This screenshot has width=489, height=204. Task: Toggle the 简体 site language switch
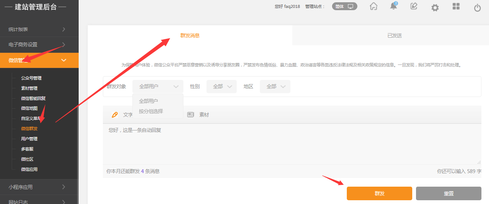coord(345,6)
